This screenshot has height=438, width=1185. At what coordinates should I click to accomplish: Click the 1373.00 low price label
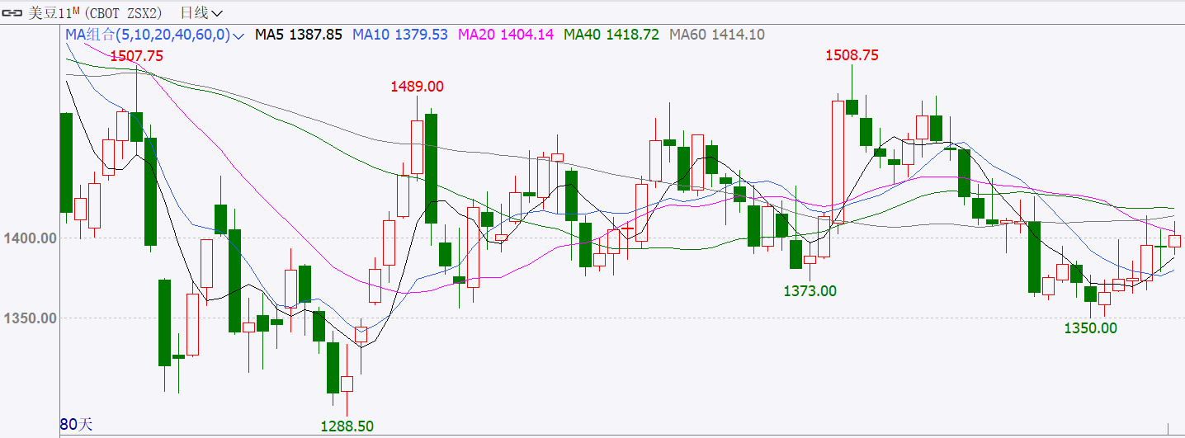click(810, 290)
